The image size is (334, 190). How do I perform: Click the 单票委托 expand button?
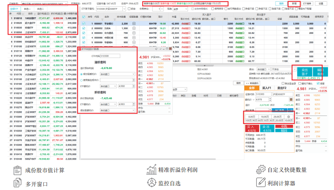click(x=252, y=83)
